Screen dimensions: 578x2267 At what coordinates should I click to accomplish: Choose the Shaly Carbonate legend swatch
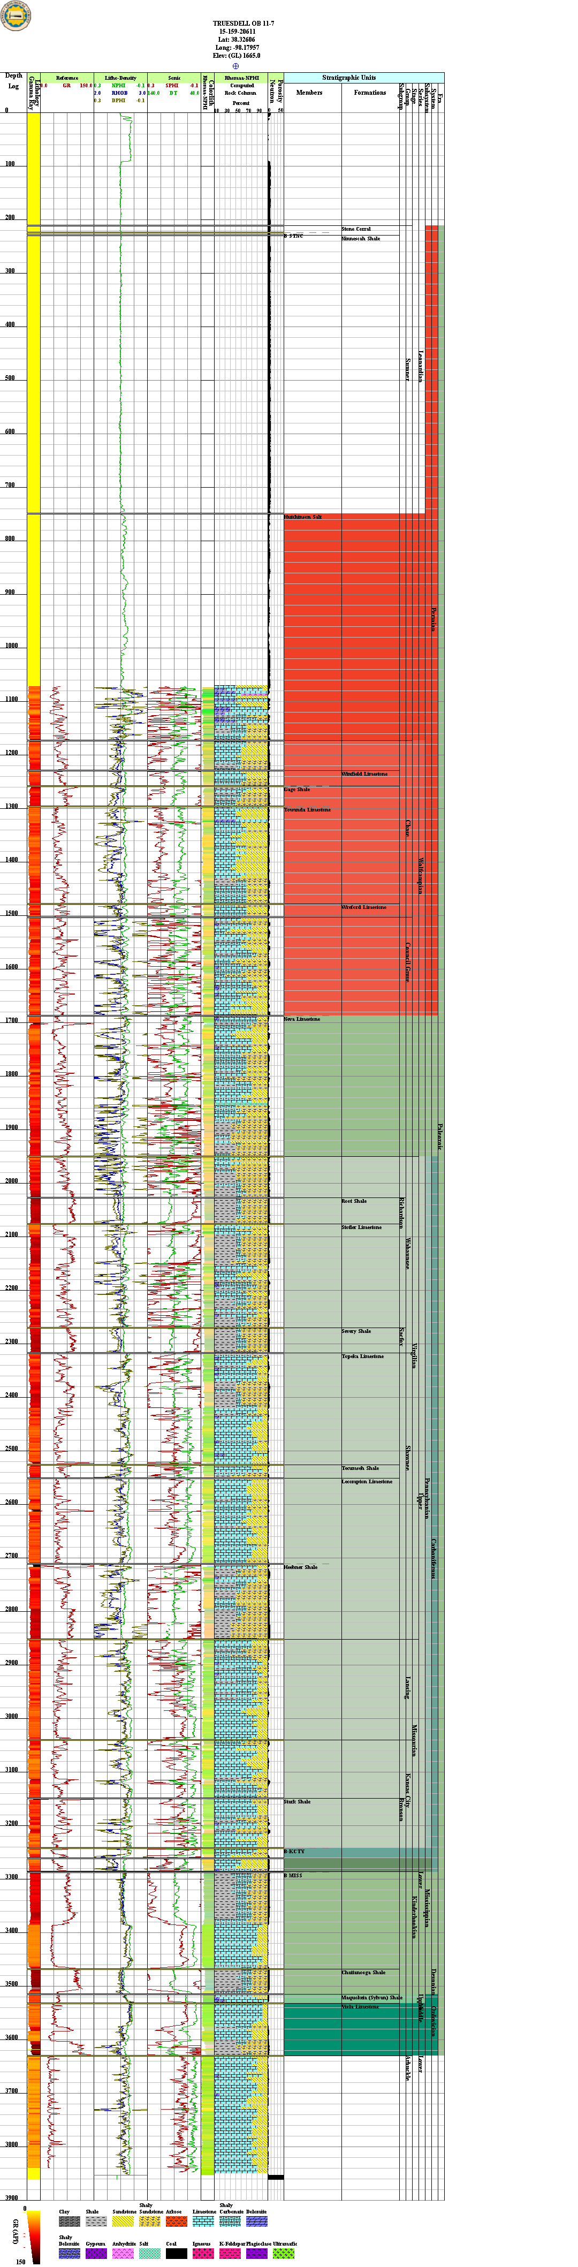pos(231,2222)
